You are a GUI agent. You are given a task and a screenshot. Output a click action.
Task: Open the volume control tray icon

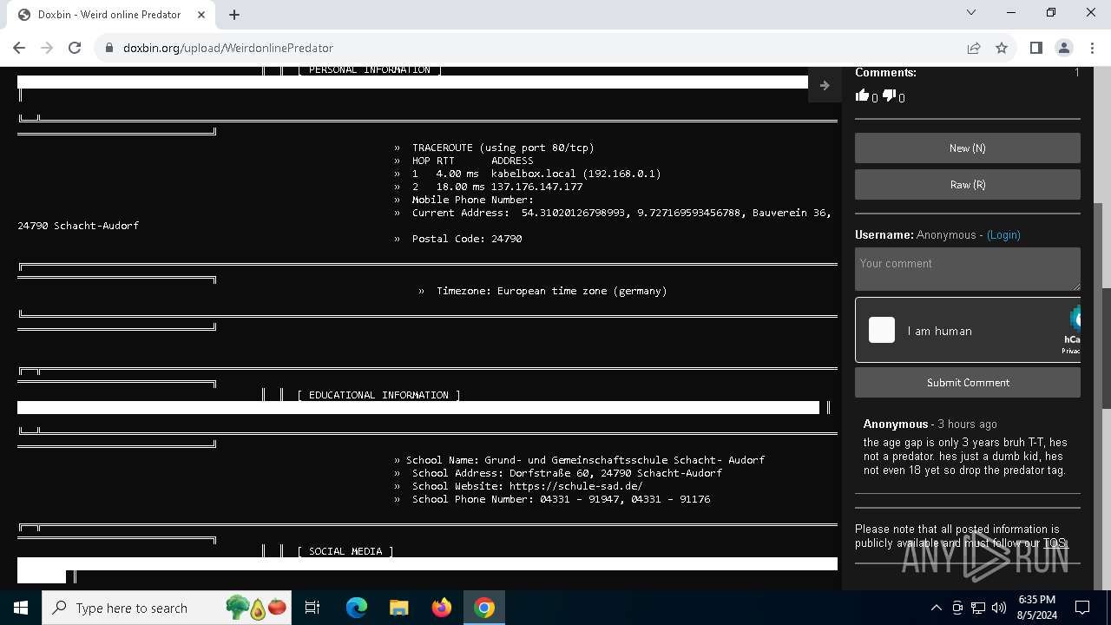[999, 608]
